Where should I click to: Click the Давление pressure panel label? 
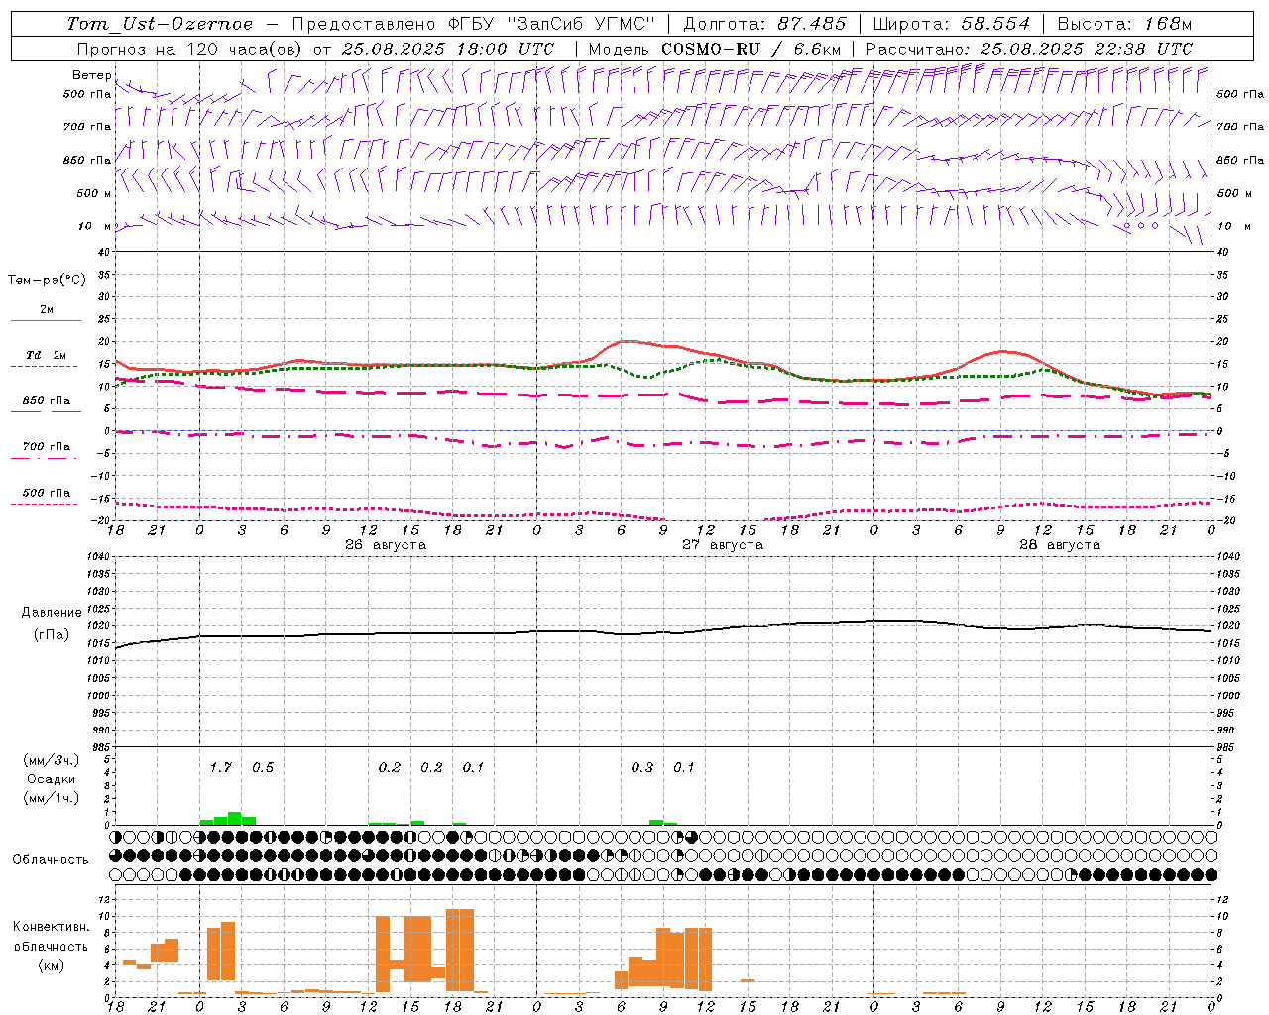[x=52, y=613]
